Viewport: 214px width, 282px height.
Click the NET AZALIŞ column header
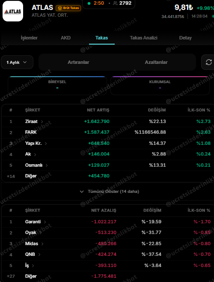[x=104, y=210]
